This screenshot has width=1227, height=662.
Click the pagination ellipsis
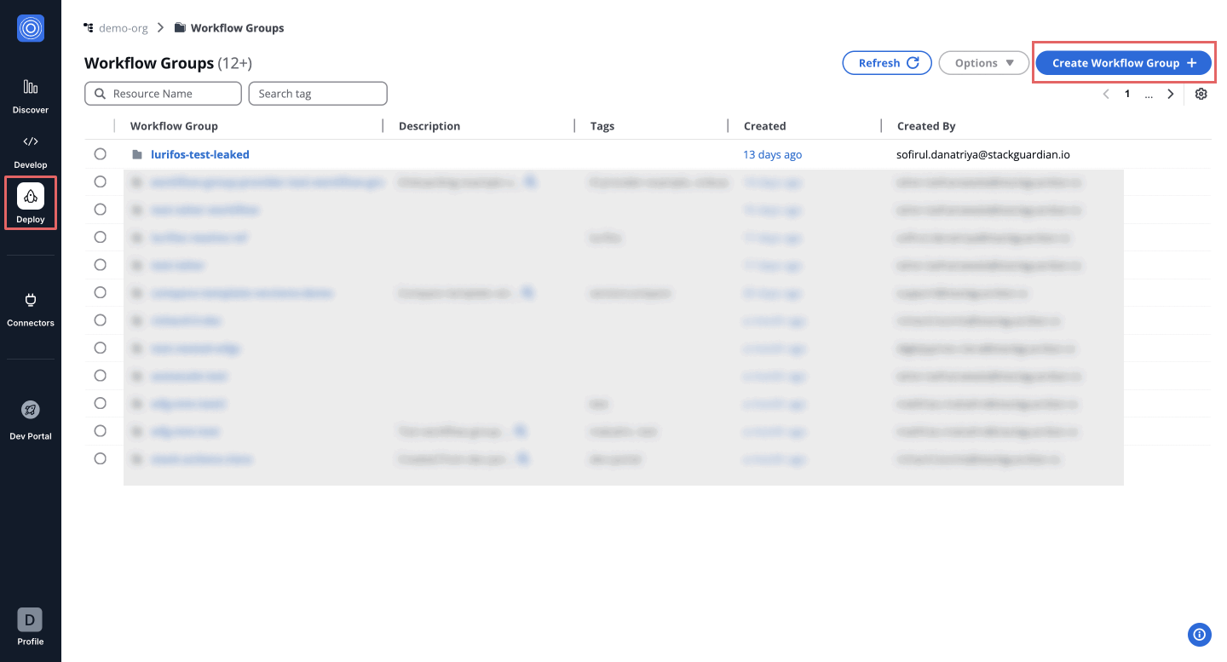click(x=1149, y=95)
